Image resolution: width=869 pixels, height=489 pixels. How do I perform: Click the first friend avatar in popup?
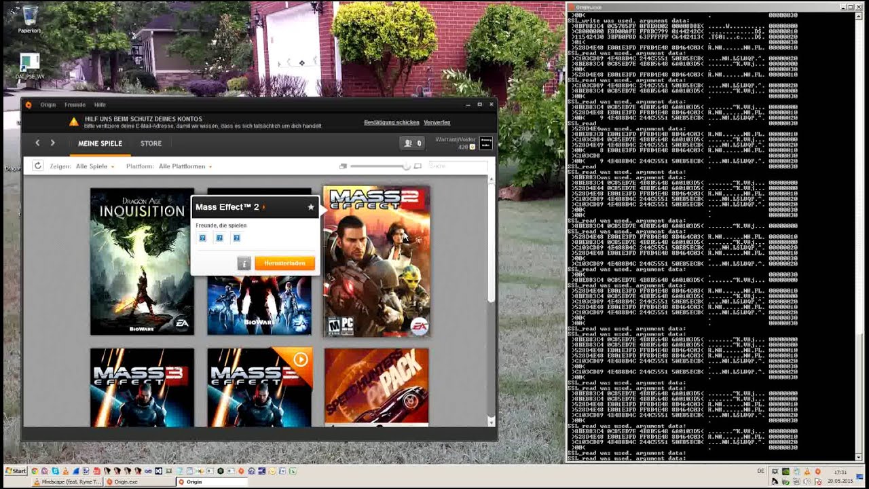pyautogui.click(x=202, y=238)
